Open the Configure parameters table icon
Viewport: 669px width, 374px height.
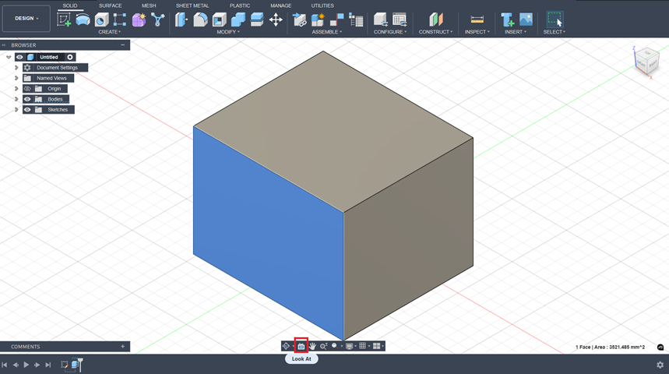[400, 19]
